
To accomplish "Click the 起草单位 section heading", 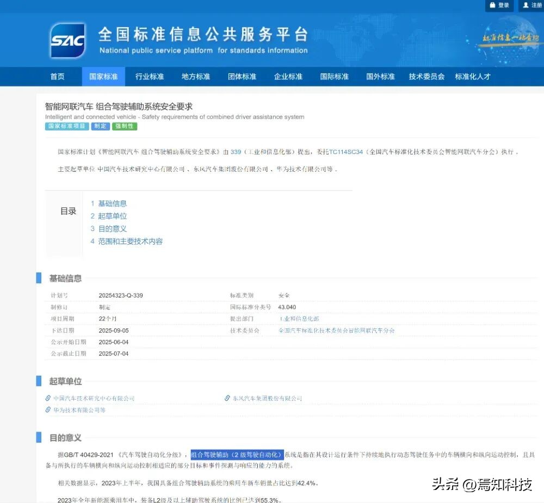I will pos(65,381).
